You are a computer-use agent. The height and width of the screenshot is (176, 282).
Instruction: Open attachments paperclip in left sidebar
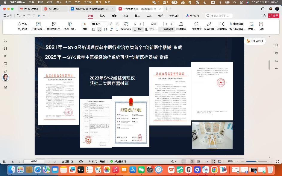pyautogui.click(x=6, y=71)
